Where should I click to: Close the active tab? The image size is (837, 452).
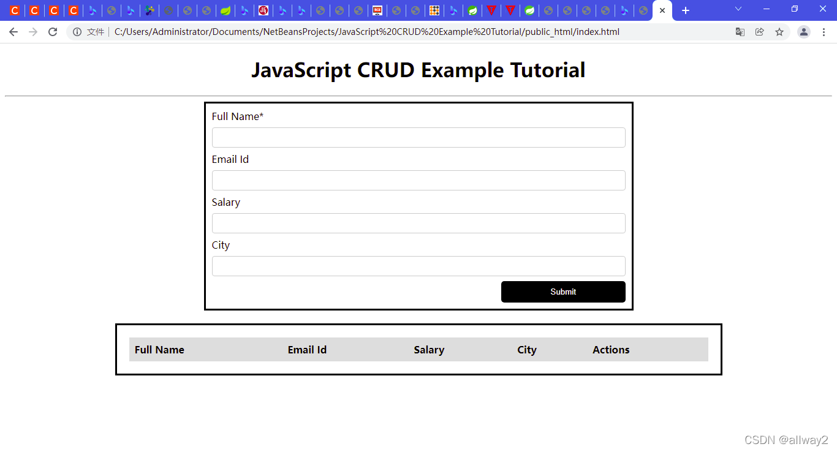[662, 10]
